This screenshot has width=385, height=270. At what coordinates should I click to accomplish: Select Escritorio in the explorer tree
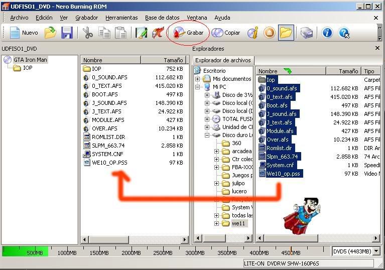[x=214, y=71]
